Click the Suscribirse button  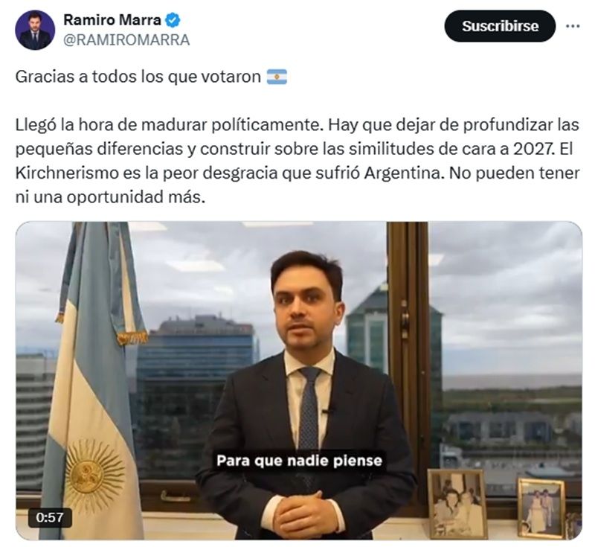[500, 26]
